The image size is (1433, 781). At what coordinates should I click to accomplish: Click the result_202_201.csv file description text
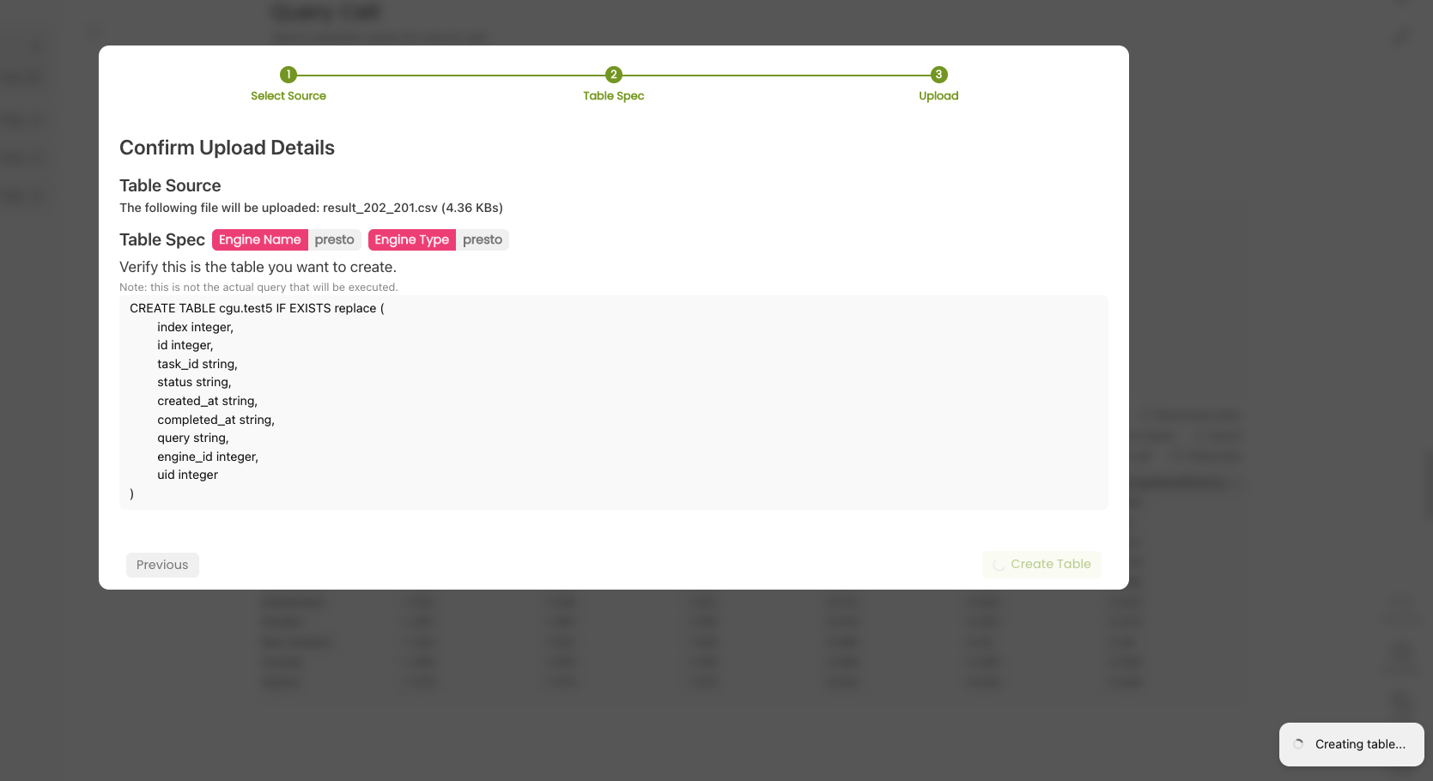[311, 208]
